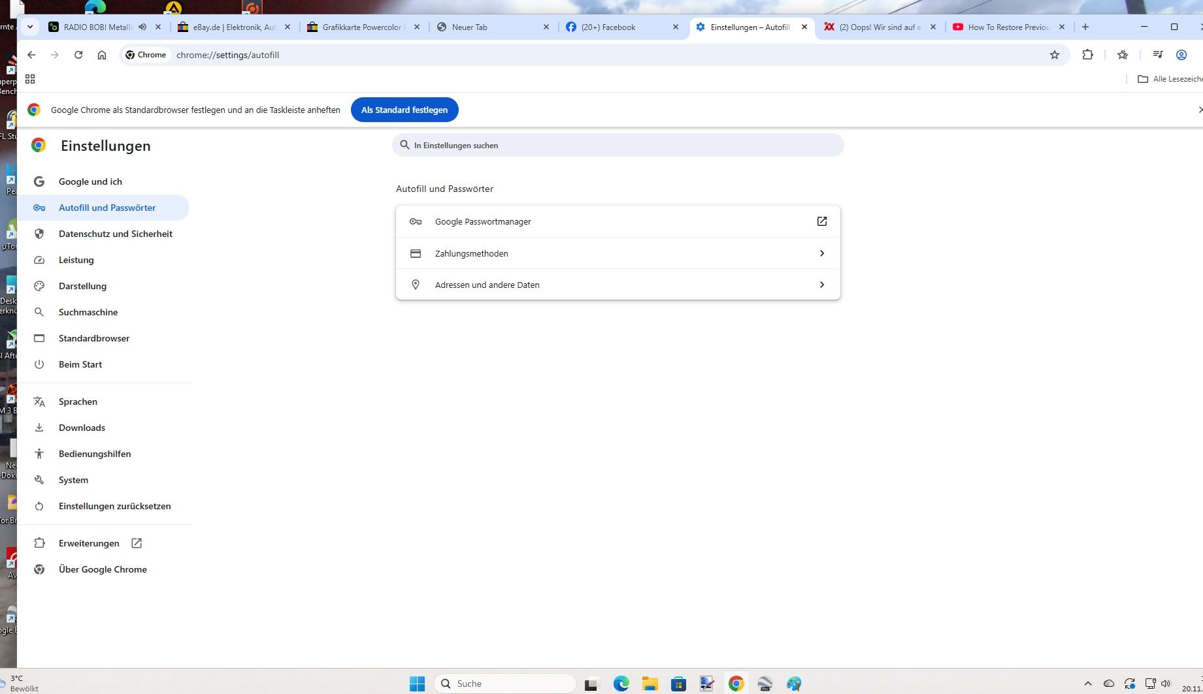This screenshot has height=694, width=1203.
Task: Expand the Zahlungsmethoden section chevron
Action: (x=822, y=253)
